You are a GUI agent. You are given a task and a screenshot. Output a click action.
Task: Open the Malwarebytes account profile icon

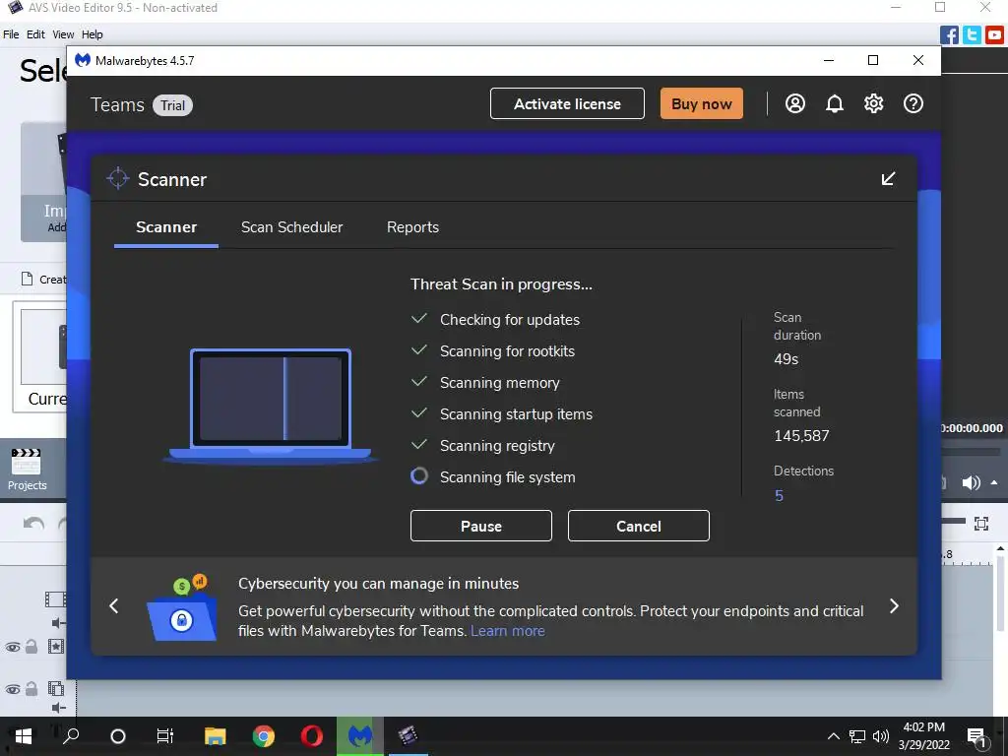click(x=795, y=103)
